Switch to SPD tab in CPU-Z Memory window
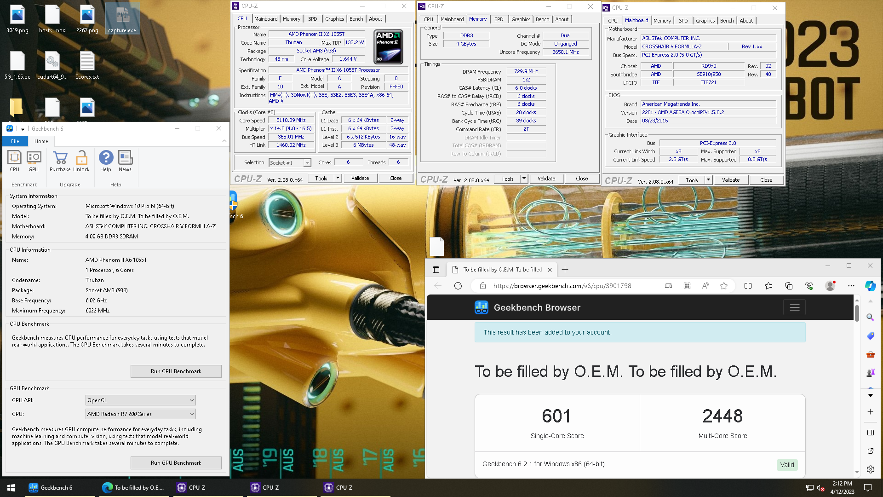 499,19
